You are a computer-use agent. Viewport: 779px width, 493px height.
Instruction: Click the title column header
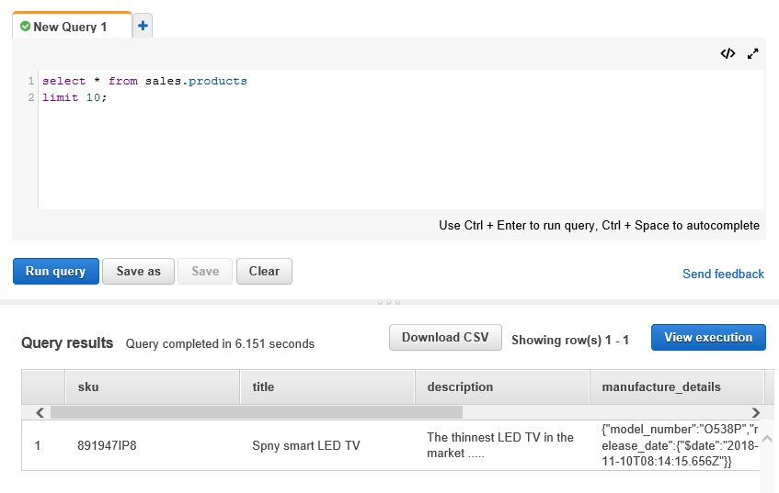326,387
